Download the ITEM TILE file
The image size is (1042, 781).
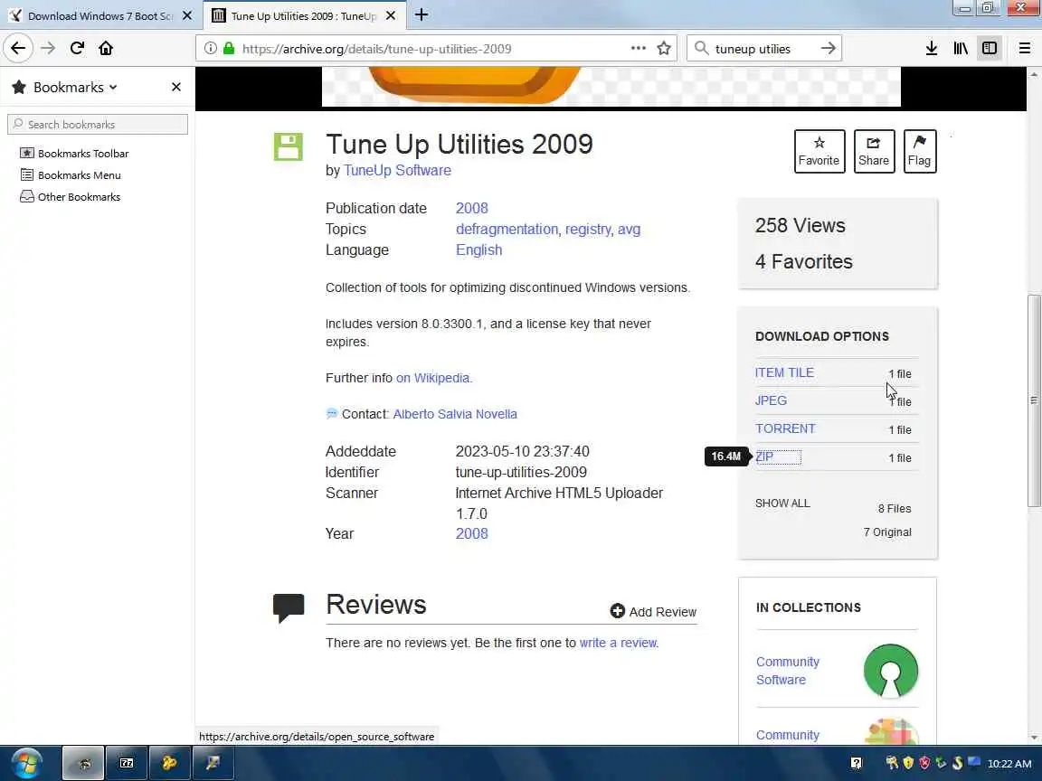pos(784,372)
